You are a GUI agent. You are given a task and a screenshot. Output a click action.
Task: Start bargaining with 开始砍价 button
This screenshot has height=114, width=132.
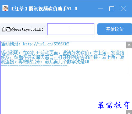click(114, 29)
